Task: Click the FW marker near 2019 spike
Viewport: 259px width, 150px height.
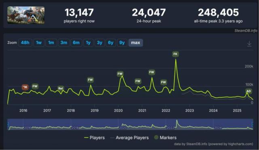Action: click(90, 80)
